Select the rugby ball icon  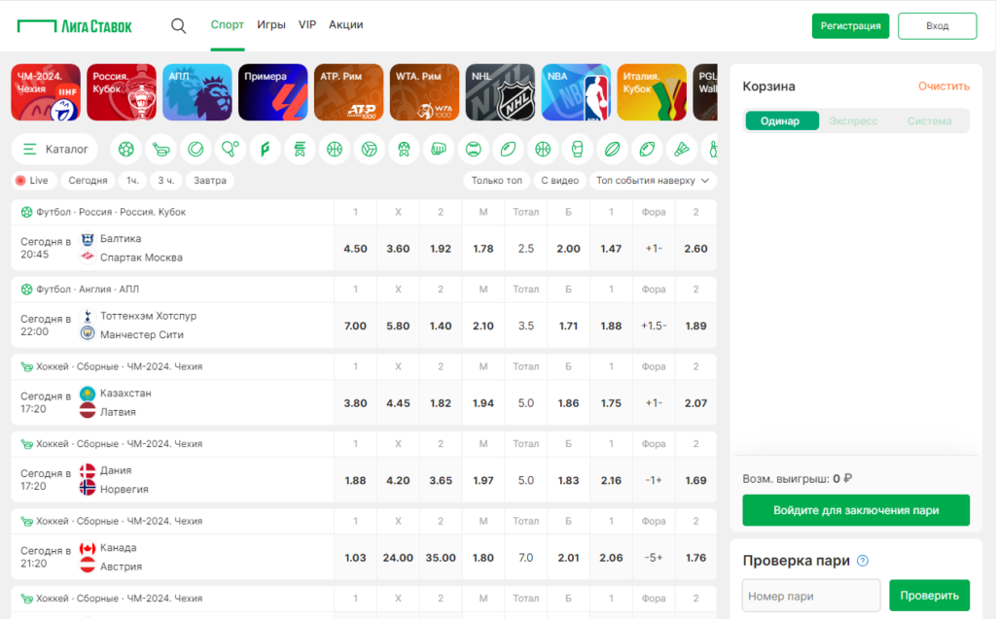(x=613, y=150)
